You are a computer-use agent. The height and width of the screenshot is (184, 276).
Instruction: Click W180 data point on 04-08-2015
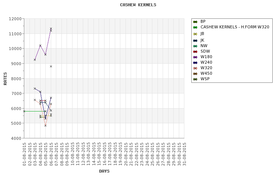point(40,45)
